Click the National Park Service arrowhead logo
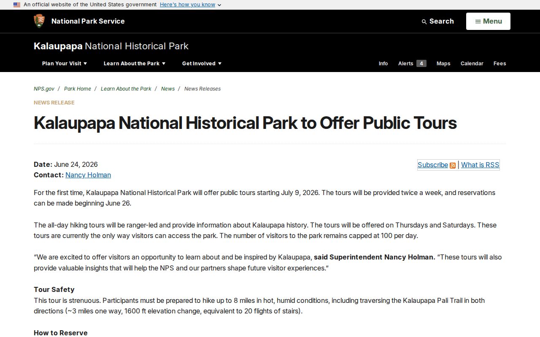540x337 pixels. point(39,21)
